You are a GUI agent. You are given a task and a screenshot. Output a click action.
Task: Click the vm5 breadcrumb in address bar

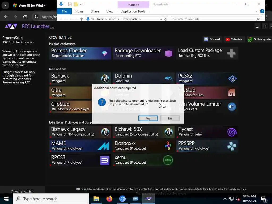click(112, 19)
